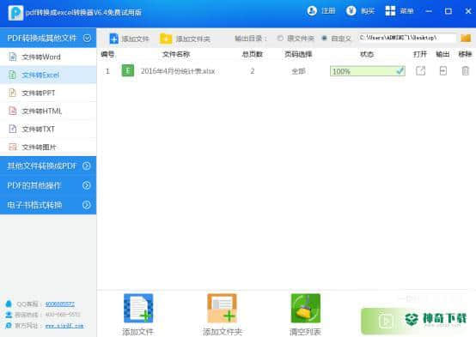Click the 购买 purchase button

point(360,11)
